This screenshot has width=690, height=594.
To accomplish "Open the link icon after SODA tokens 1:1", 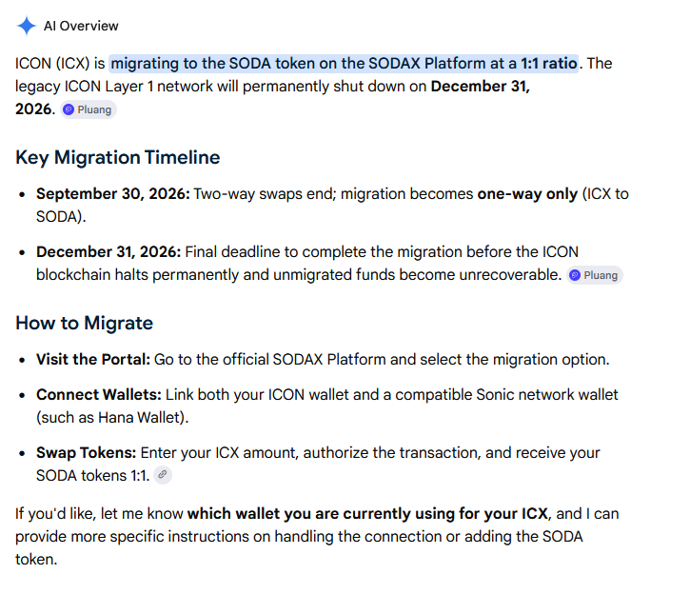I will [163, 475].
